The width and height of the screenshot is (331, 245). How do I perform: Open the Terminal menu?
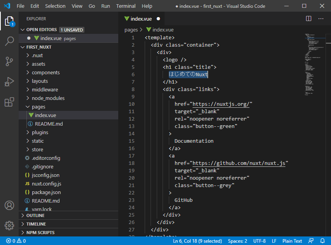(126, 6)
